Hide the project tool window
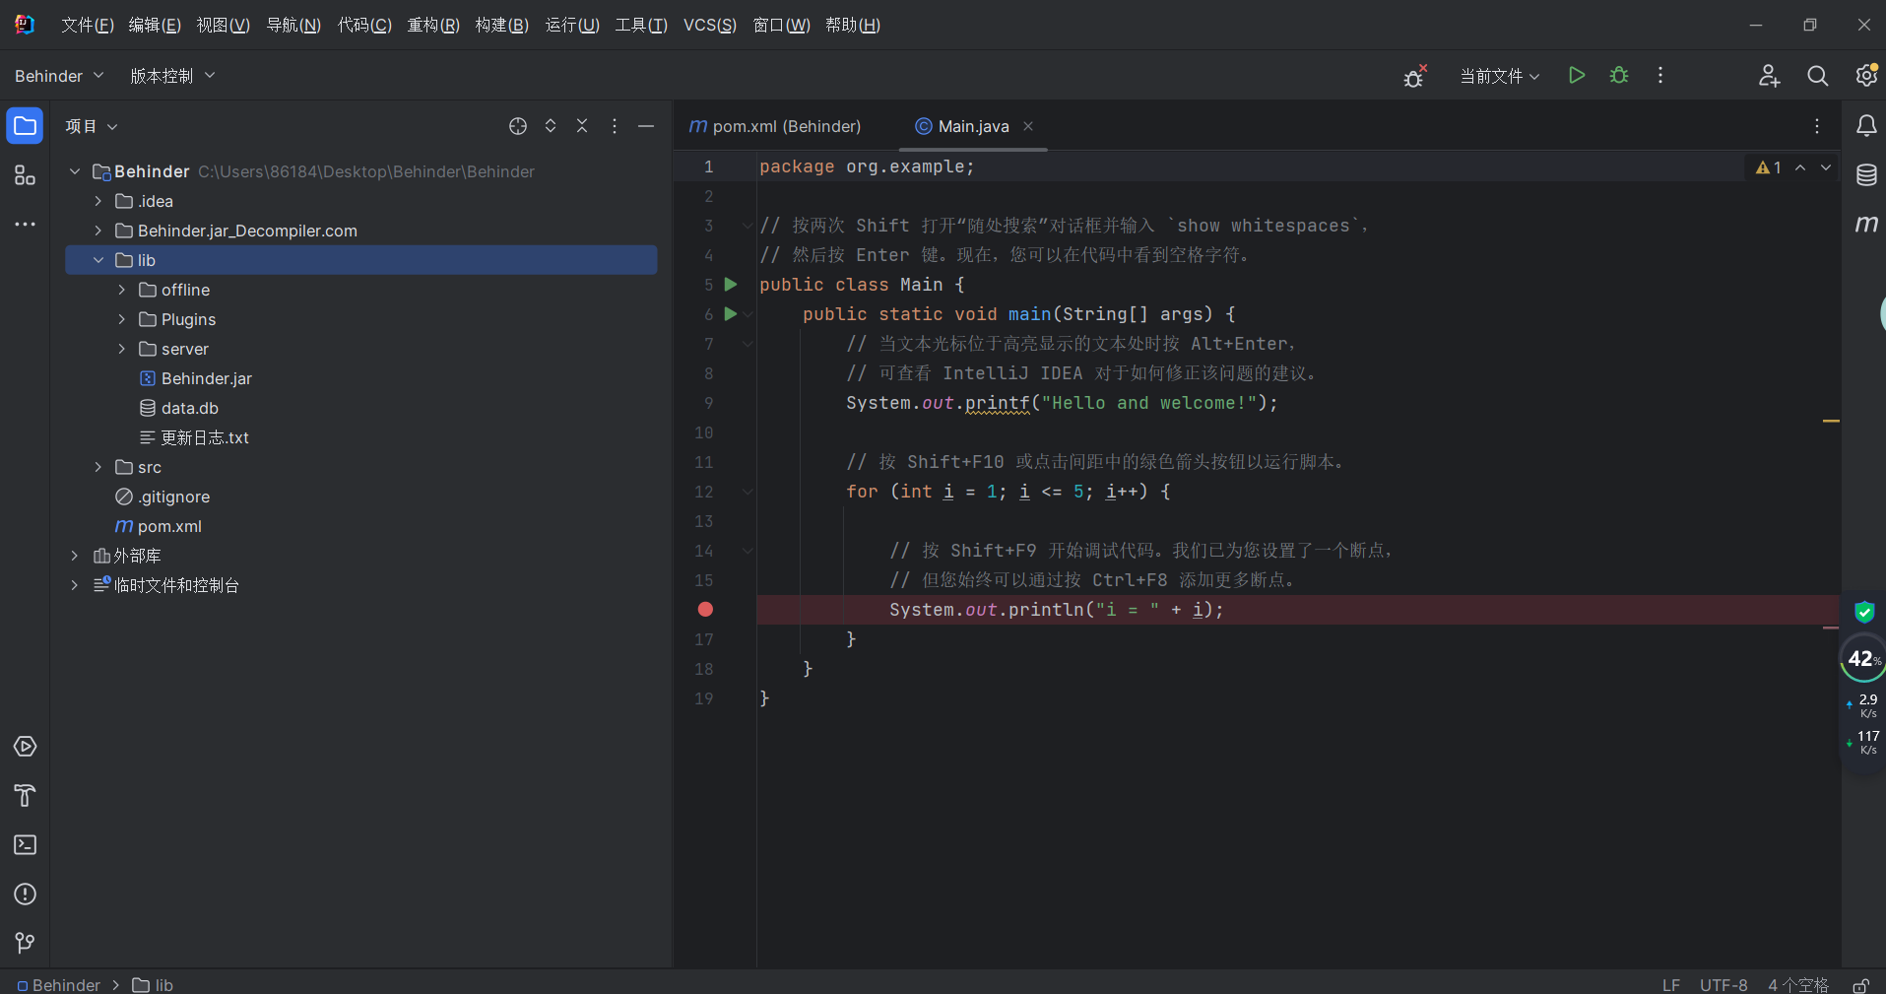Viewport: 1886px width, 994px height. (646, 126)
